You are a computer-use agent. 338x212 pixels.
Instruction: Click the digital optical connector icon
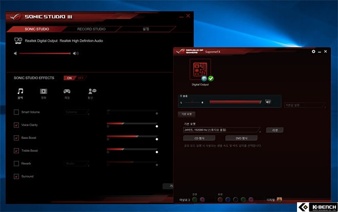pyautogui.click(x=280, y=200)
